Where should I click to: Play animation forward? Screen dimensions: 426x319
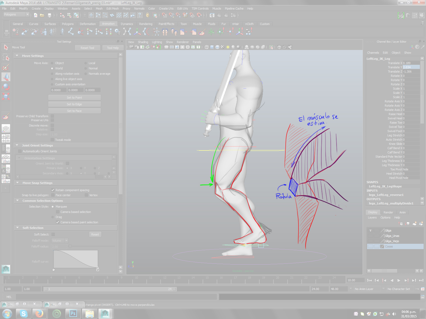click(399, 280)
